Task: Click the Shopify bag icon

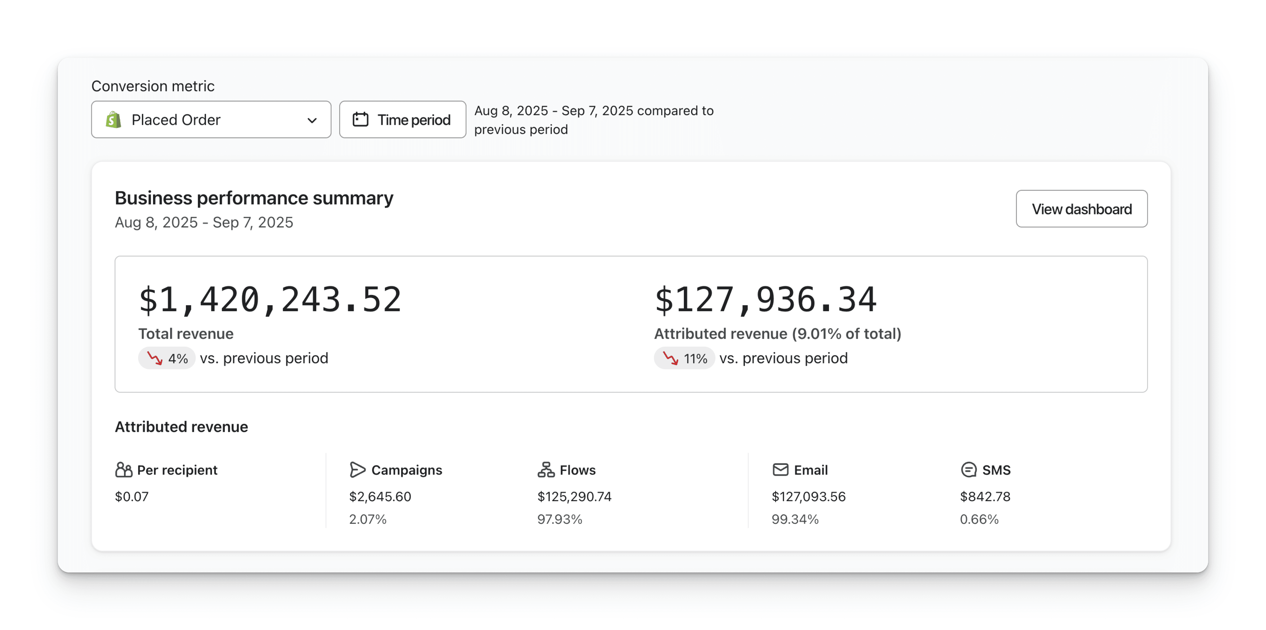Action: (x=114, y=119)
